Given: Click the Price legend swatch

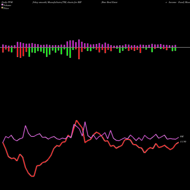Looking at the screenshot, I should (x=2, y=8).
